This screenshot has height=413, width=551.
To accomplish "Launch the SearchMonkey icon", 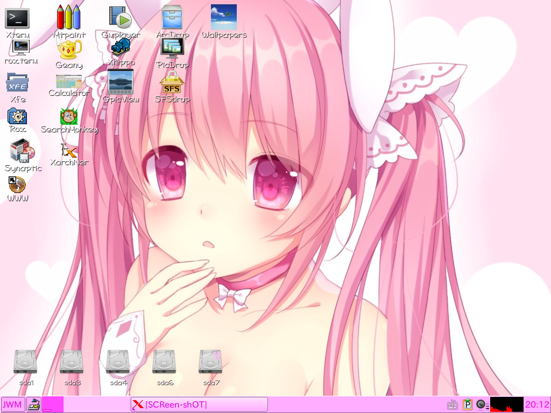I will (69, 116).
